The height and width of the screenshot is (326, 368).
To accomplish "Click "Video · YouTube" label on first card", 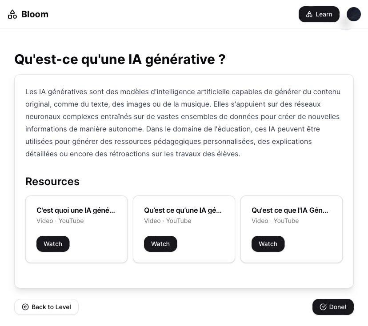I will [x=60, y=221].
